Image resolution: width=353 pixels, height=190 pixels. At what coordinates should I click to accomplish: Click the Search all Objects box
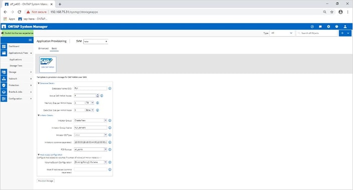tap(317, 33)
